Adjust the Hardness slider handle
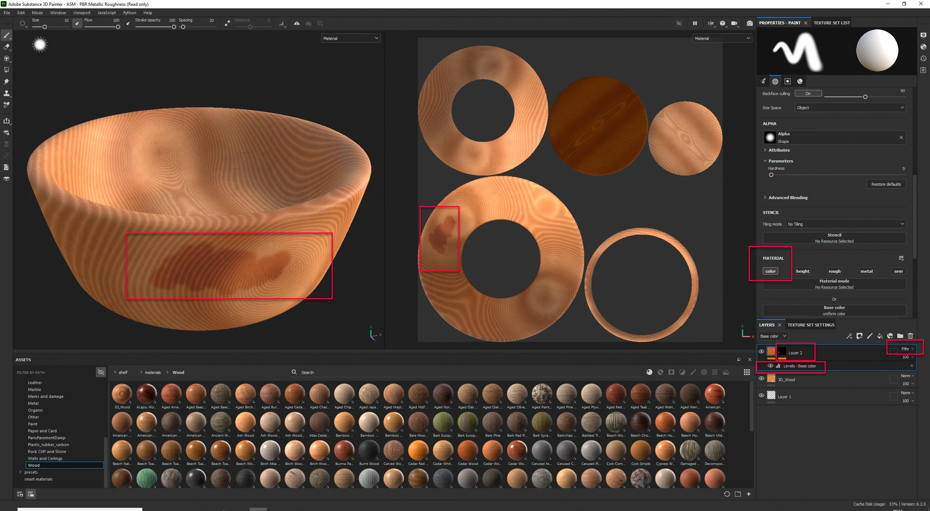The width and height of the screenshot is (930, 511). tap(771, 175)
